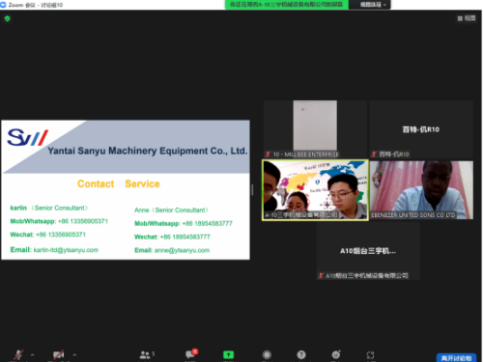Open the Reactions icon
Image resolution: width=483 pixels, height=362 pixels.
click(336, 354)
